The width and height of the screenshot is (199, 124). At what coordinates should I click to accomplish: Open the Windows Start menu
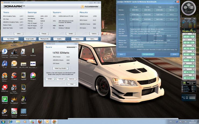3,122
